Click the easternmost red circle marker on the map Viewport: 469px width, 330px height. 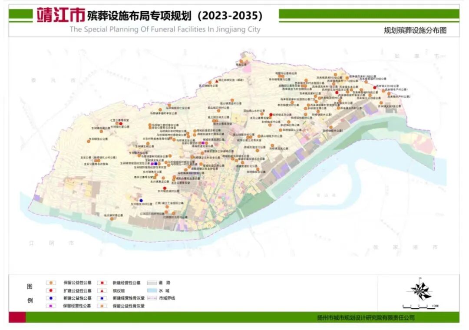point(375,88)
